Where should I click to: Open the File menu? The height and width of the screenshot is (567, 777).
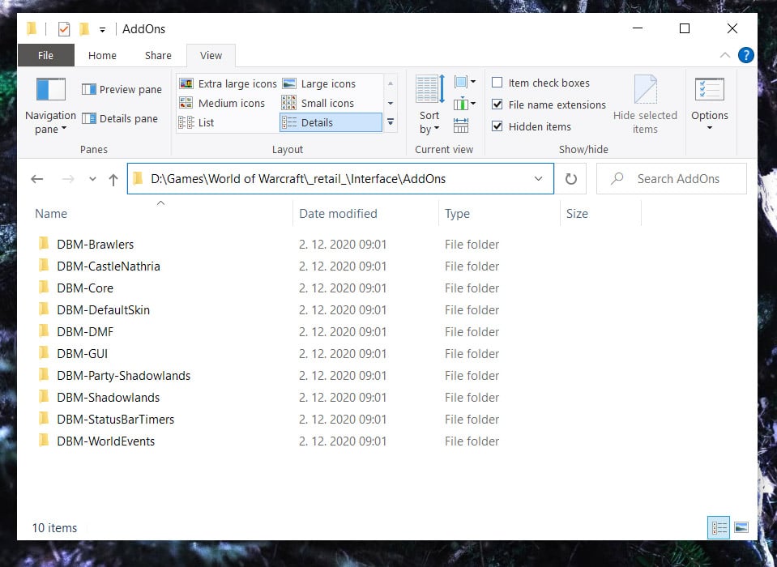(x=45, y=55)
